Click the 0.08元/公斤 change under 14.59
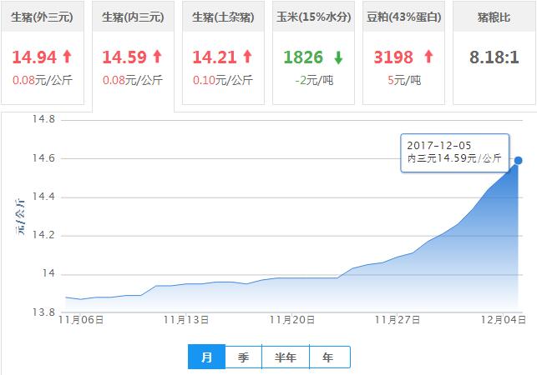 pyautogui.click(x=133, y=80)
